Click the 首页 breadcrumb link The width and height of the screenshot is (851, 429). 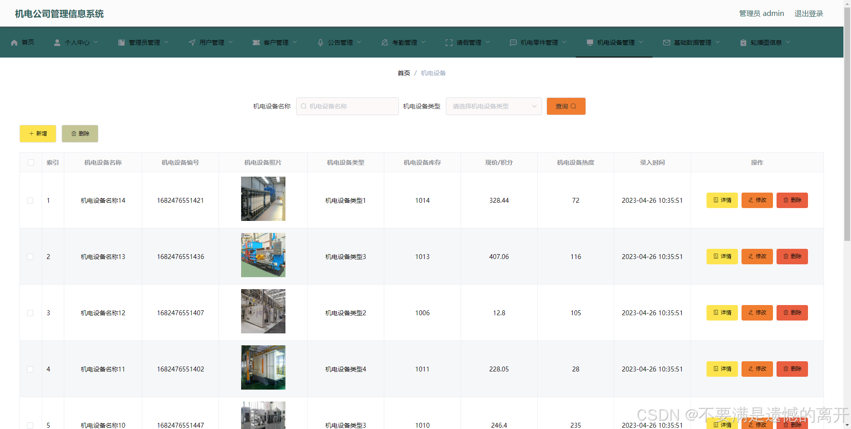tap(404, 73)
